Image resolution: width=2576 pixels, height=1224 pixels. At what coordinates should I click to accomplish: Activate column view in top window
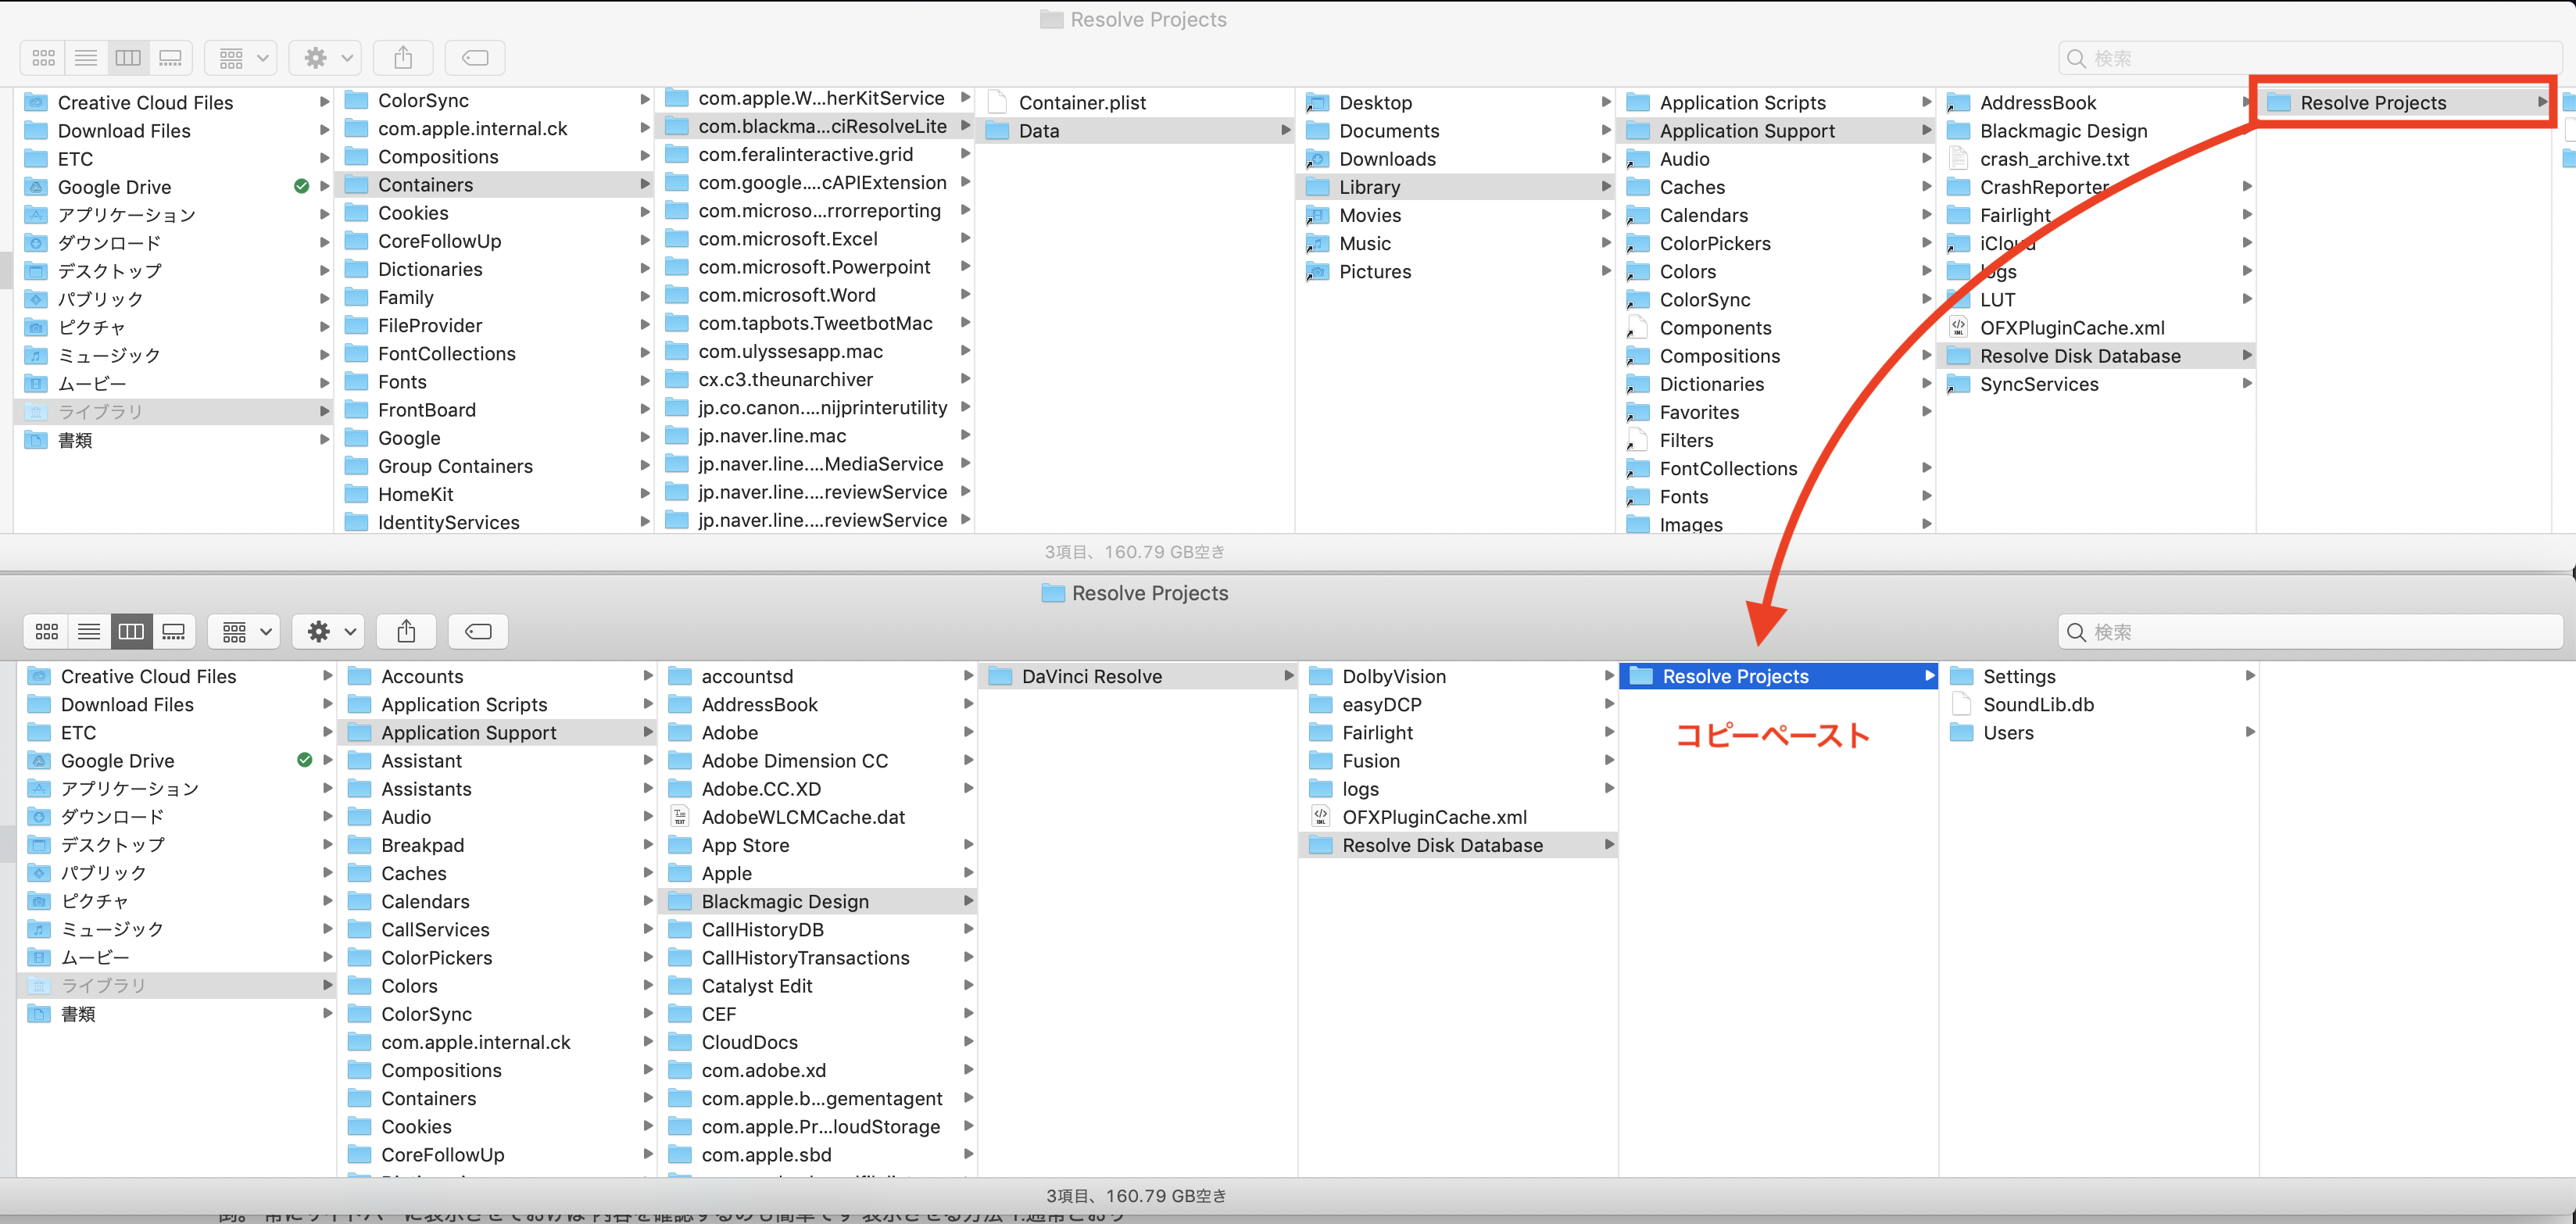pos(128,58)
